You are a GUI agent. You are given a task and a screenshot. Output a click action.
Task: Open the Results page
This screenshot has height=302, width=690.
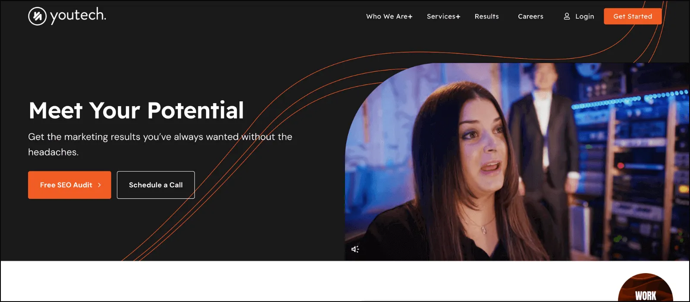click(486, 16)
